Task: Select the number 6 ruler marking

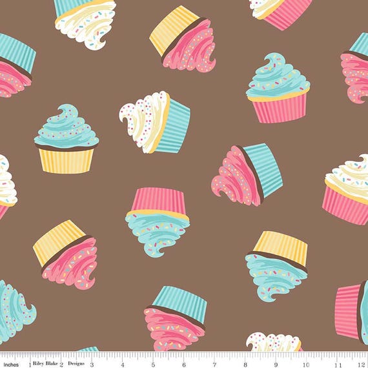Action: click(x=184, y=365)
